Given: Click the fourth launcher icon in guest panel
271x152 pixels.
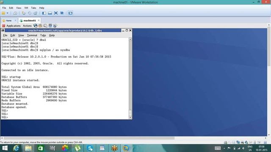Looking at the screenshot, I should click(x=50, y=26).
